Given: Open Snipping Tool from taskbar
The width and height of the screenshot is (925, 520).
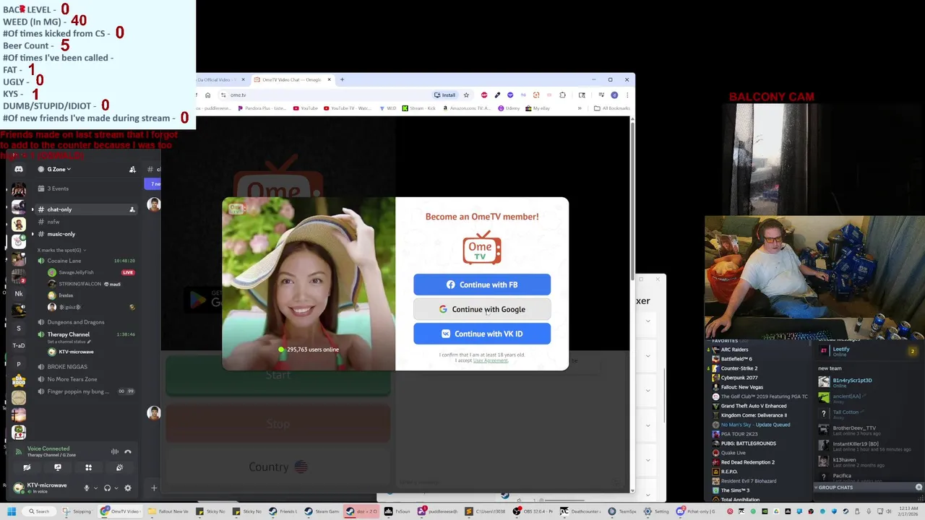Looking at the screenshot, I should (x=77, y=511).
